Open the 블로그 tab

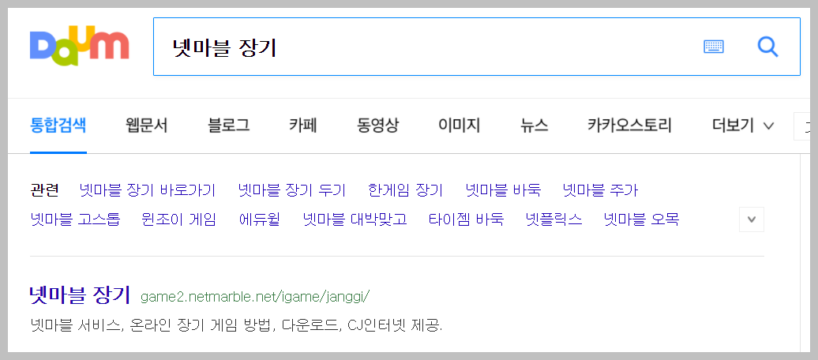228,126
